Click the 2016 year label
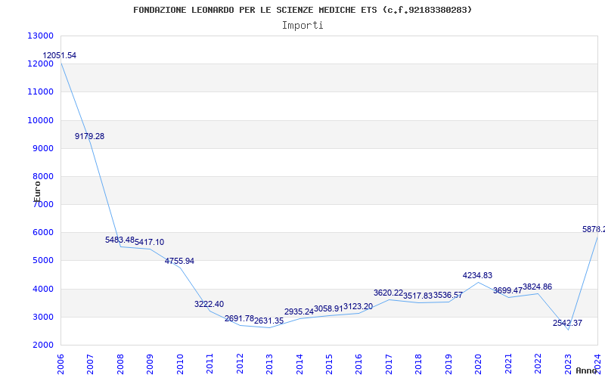This screenshot has height=378, width=605. (x=358, y=364)
